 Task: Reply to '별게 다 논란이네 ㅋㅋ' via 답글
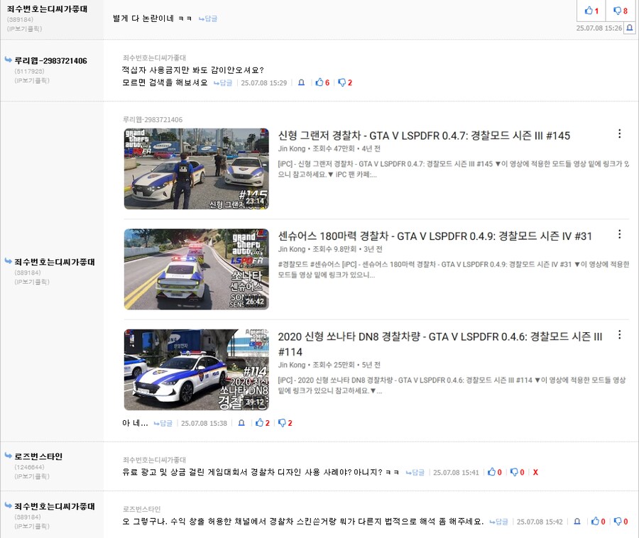point(208,18)
